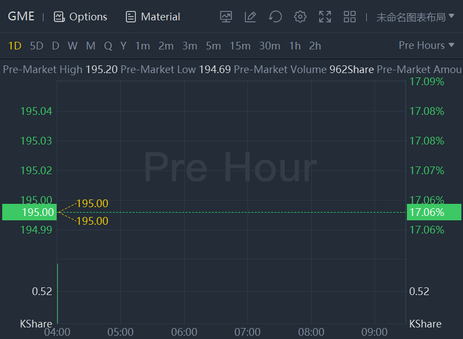The height and width of the screenshot is (339, 463).
Task: Open the chart indicators icon
Action: (x=226, y=17)
